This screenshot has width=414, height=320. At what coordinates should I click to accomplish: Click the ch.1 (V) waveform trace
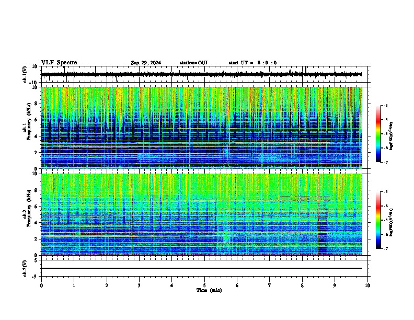[x=202, y=74]
